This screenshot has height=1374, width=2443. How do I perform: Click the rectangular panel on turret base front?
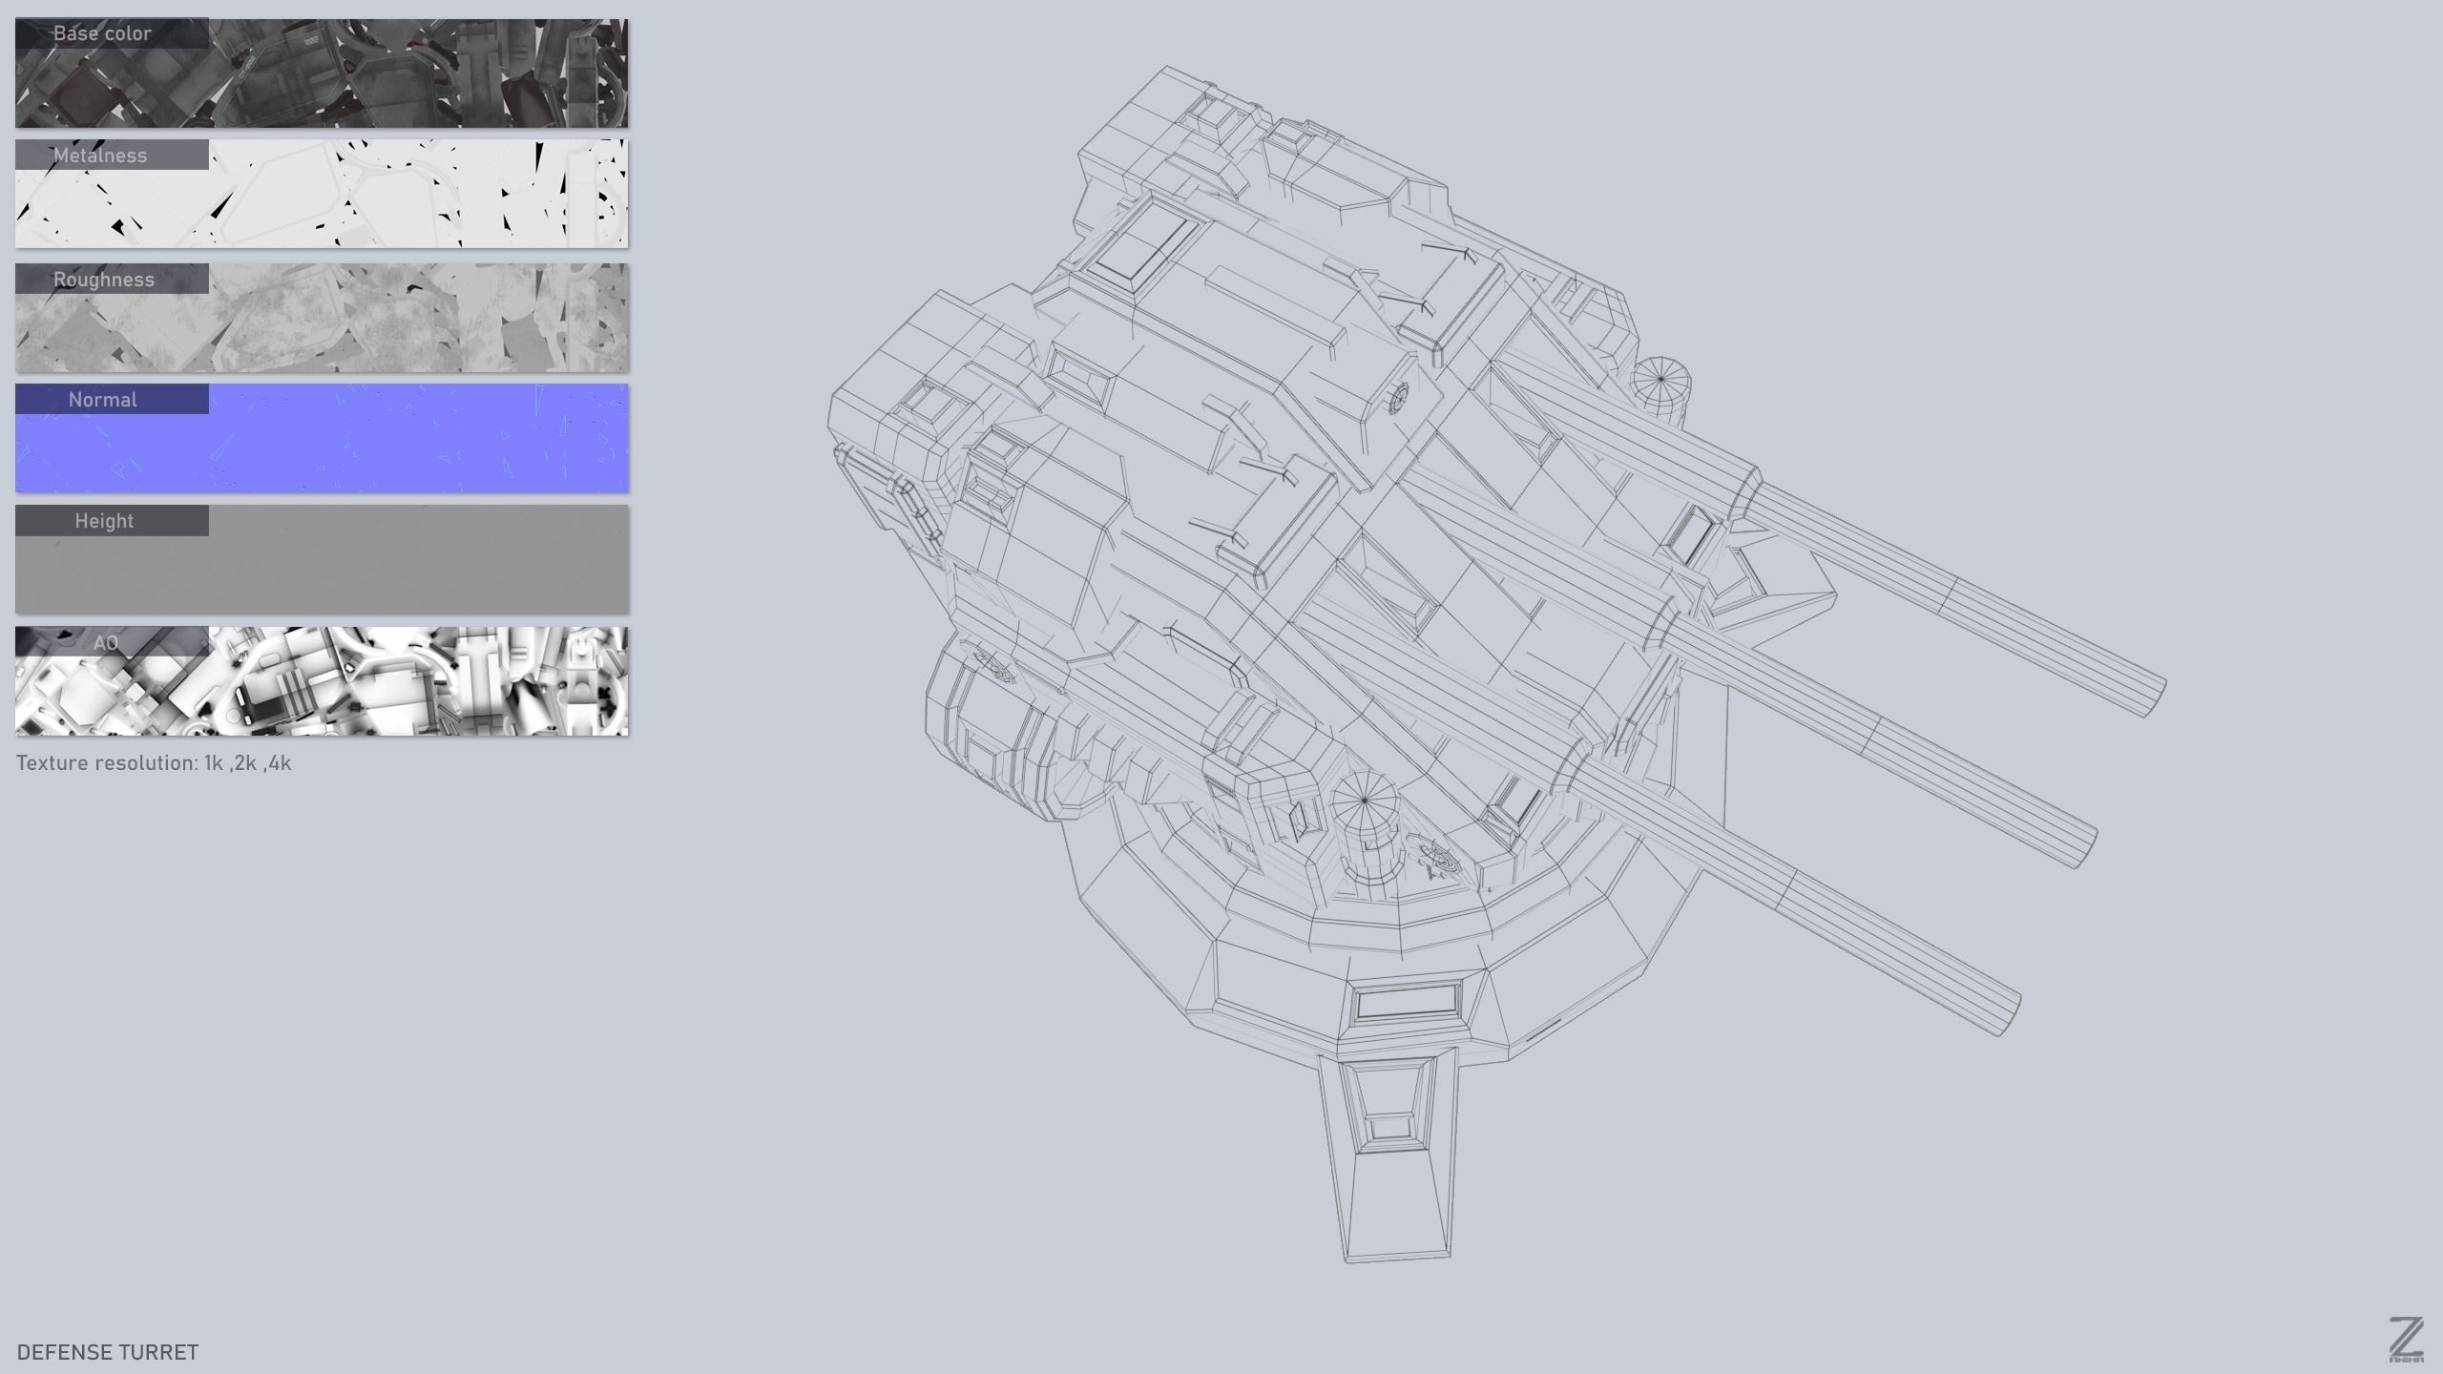(x=1408, y=1002)
